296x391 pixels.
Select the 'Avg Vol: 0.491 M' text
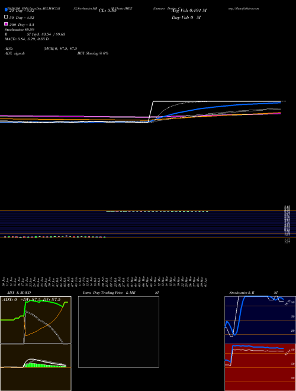point(189,11)
